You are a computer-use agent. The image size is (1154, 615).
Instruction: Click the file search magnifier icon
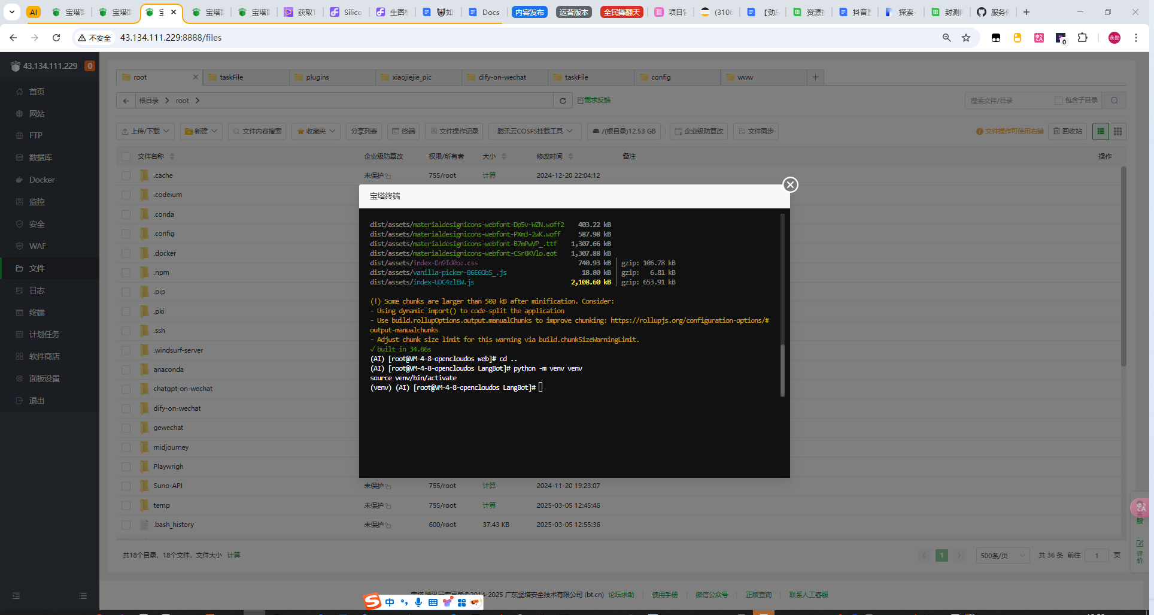1114,101
